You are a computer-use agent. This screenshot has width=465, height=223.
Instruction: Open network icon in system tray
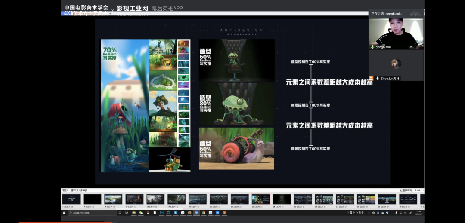tap(400, 213)
